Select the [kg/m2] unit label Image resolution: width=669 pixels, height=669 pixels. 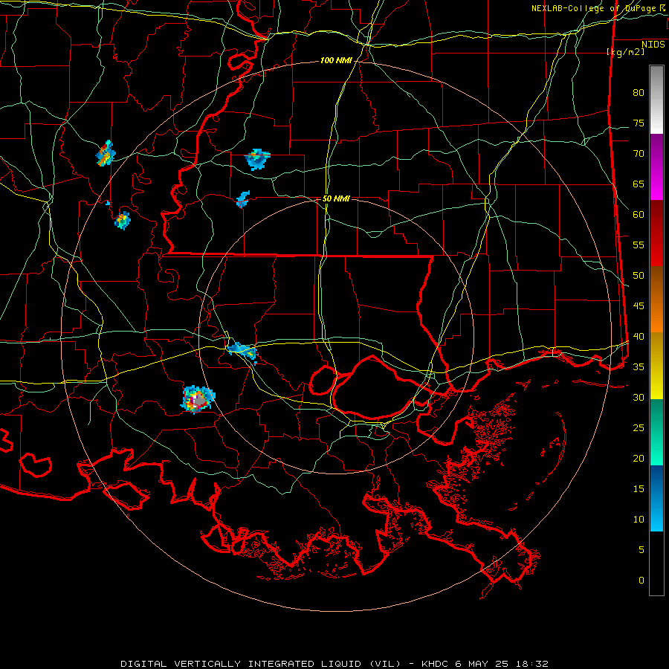pyautogui.click(x=626, y=51)
